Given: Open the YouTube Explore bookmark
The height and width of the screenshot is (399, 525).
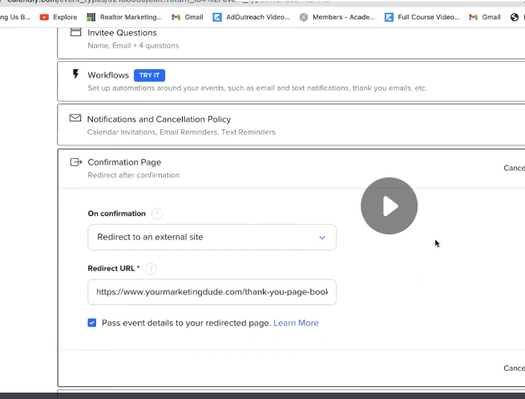Looking at the screenshot, I should click(58, 17).
